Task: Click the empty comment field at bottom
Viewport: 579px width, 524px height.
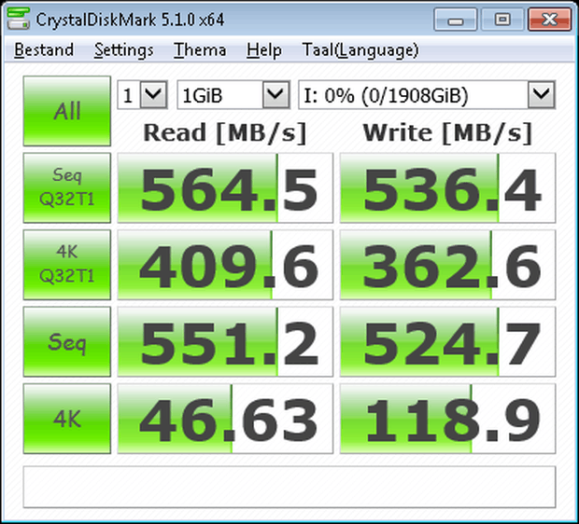Action: 289,487
